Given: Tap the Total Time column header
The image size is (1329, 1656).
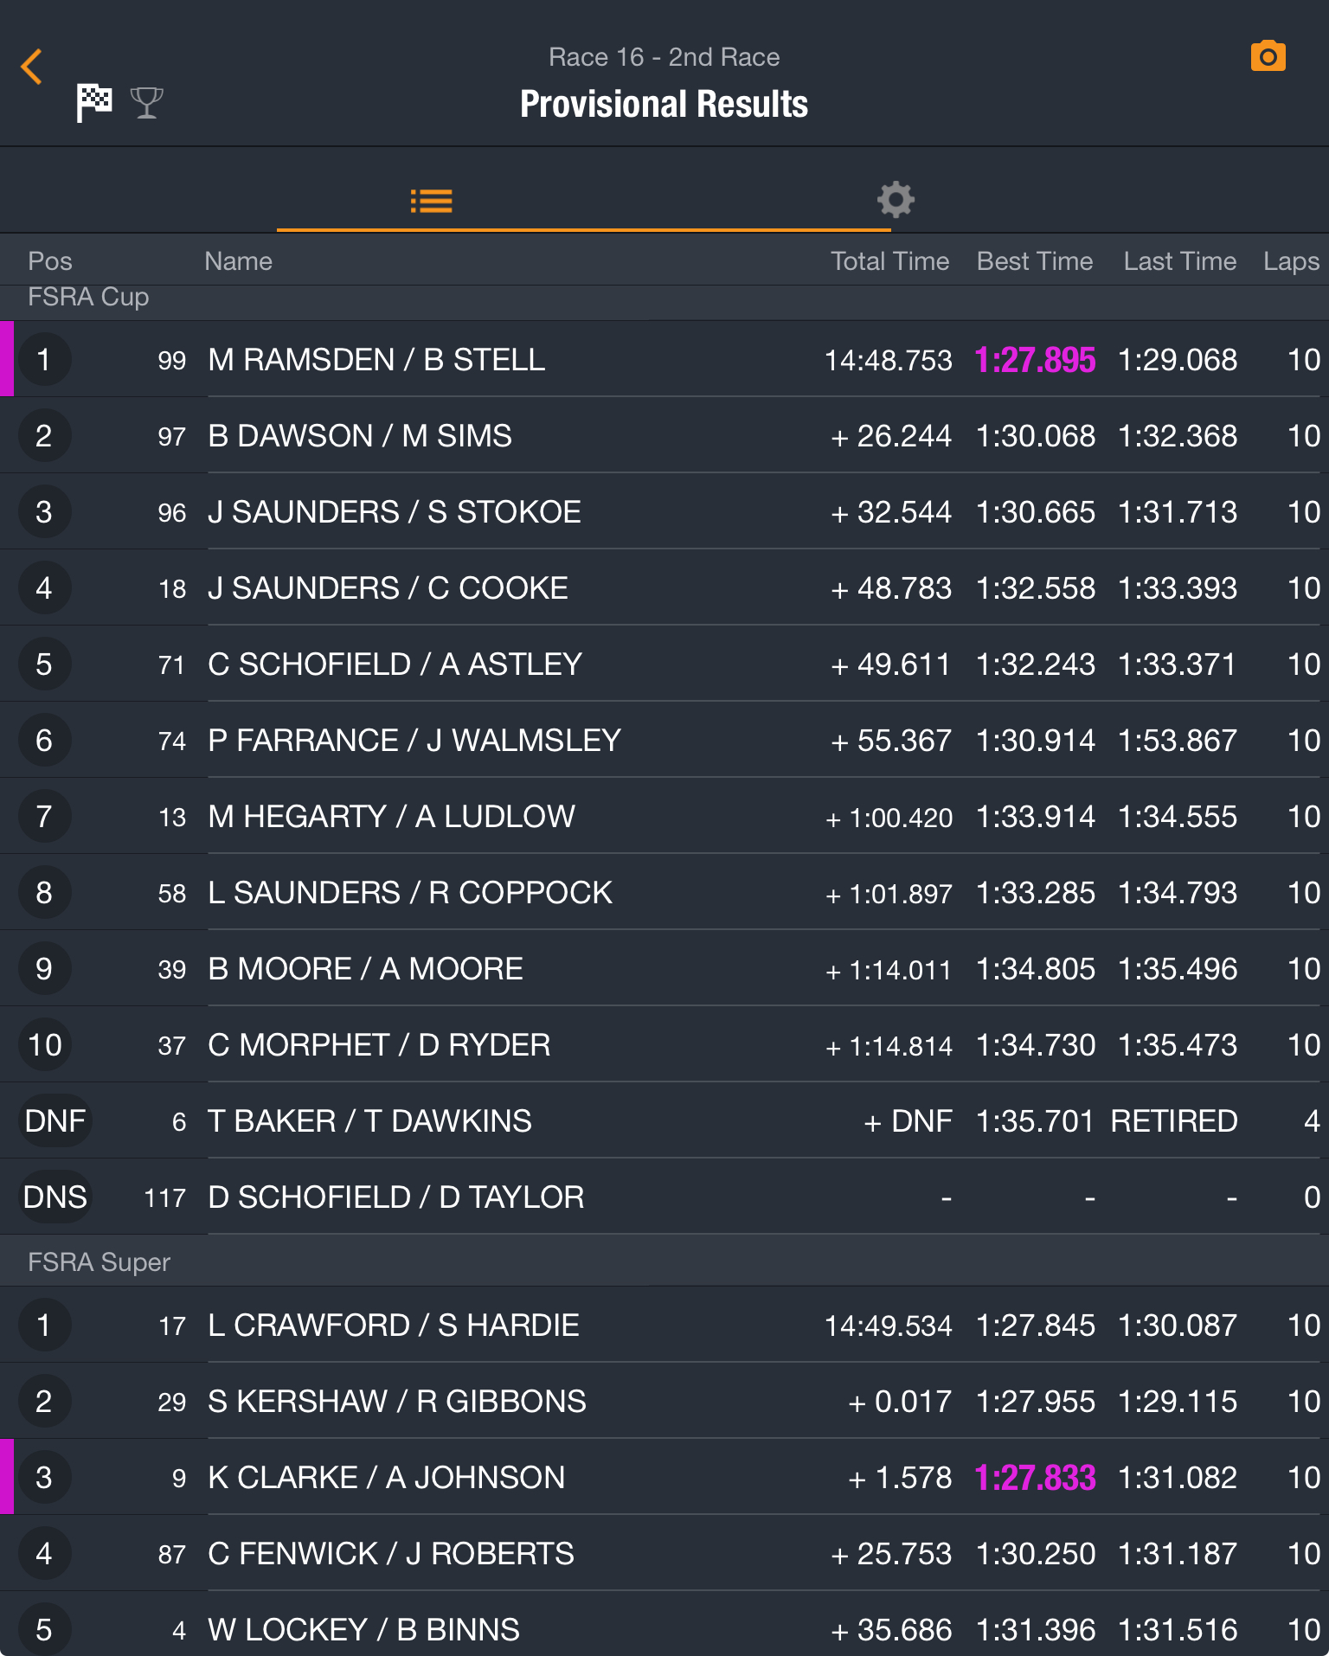Looking at the screenshot, I should 889,261.
